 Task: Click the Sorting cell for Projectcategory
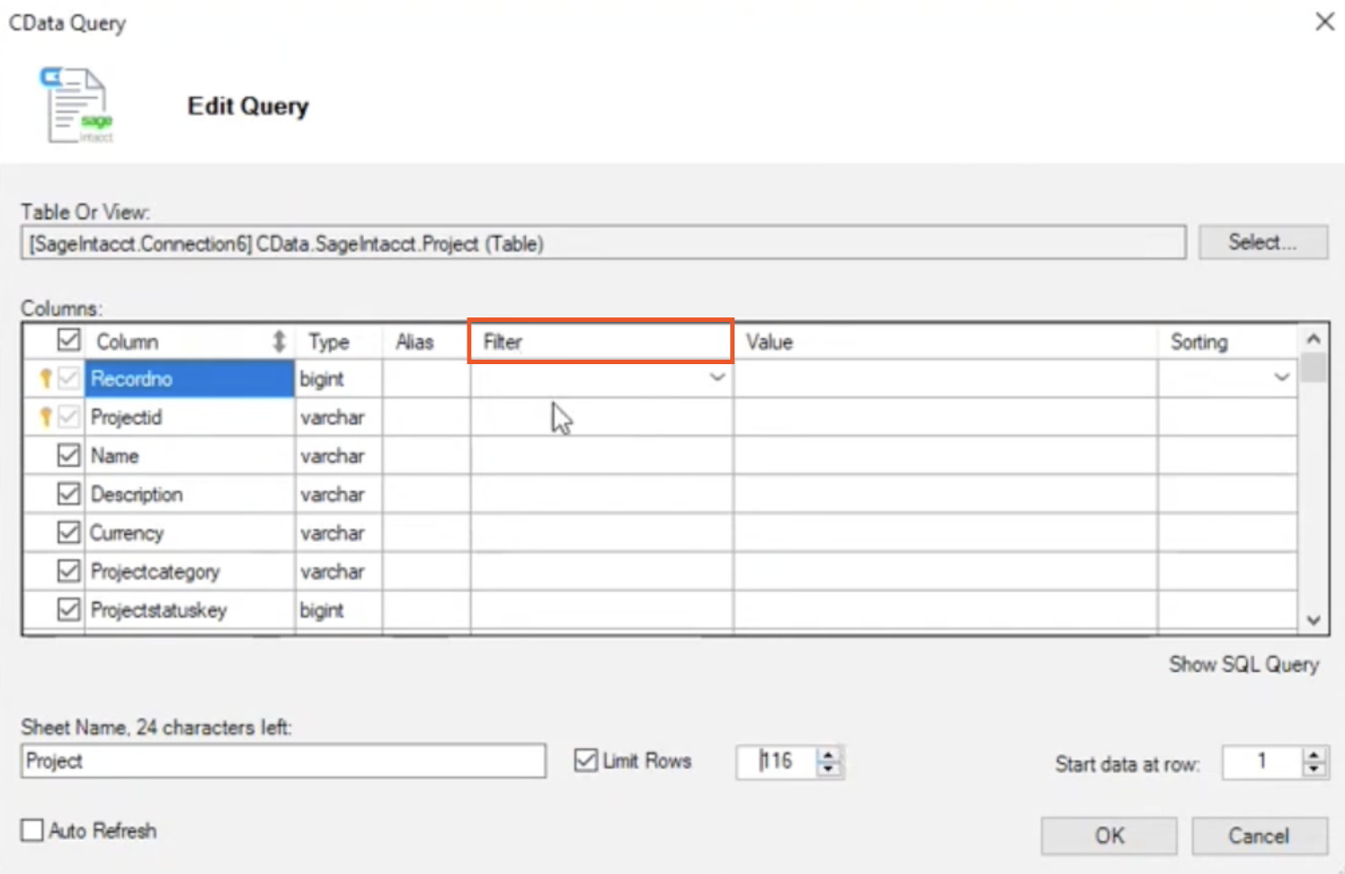pos(1227,572)
